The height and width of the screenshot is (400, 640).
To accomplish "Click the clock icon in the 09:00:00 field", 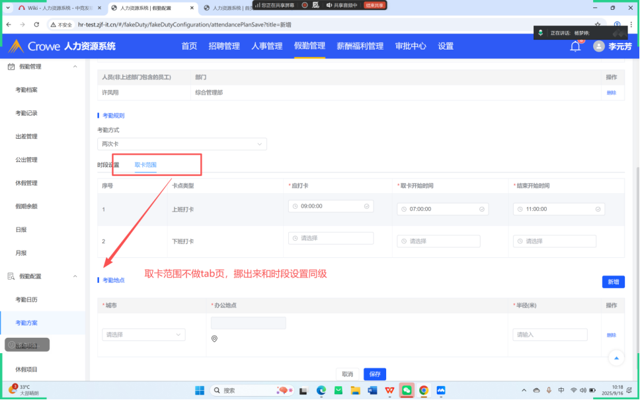I will pos(295,206).
